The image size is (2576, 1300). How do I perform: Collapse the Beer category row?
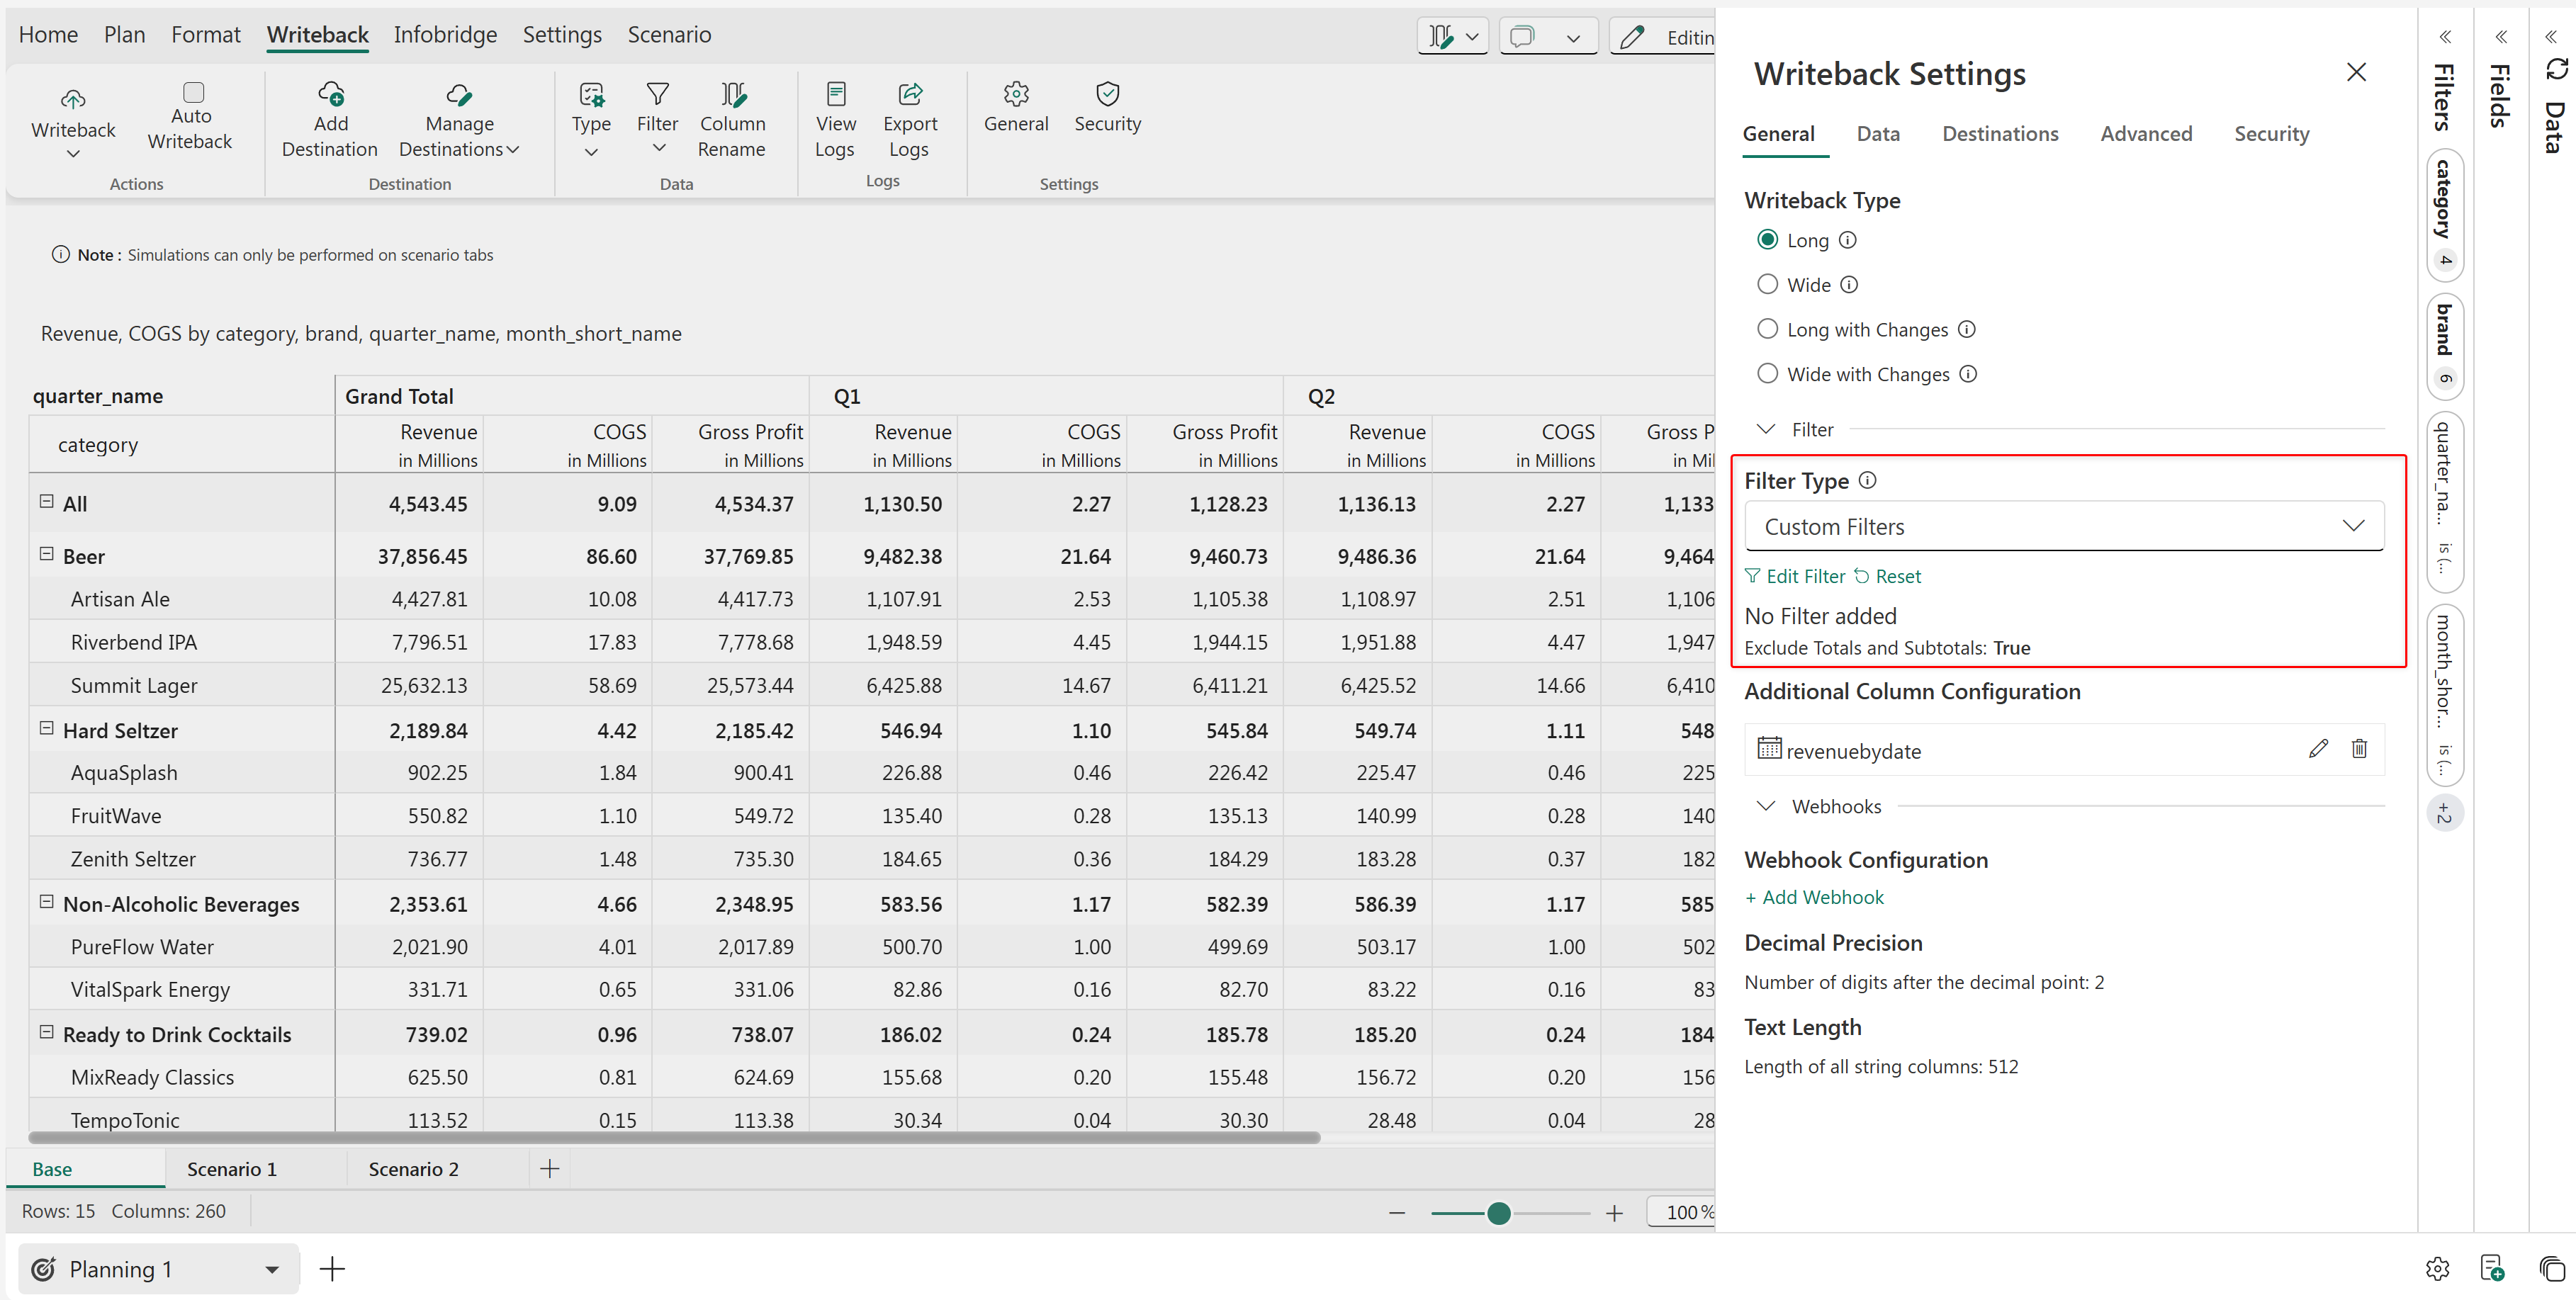(x=46, y=554)
